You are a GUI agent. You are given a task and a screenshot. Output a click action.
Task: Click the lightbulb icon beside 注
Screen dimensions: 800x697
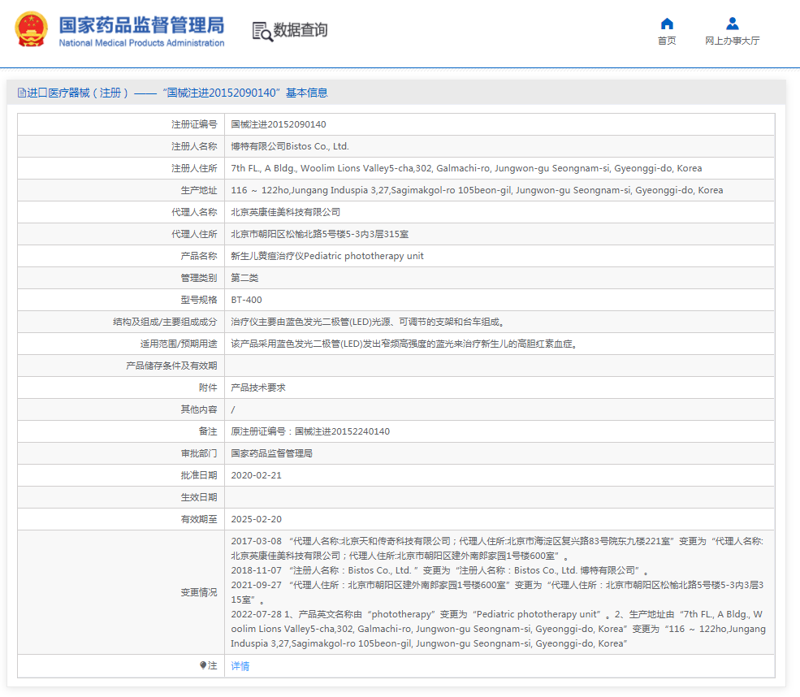(x=203, y=665)
